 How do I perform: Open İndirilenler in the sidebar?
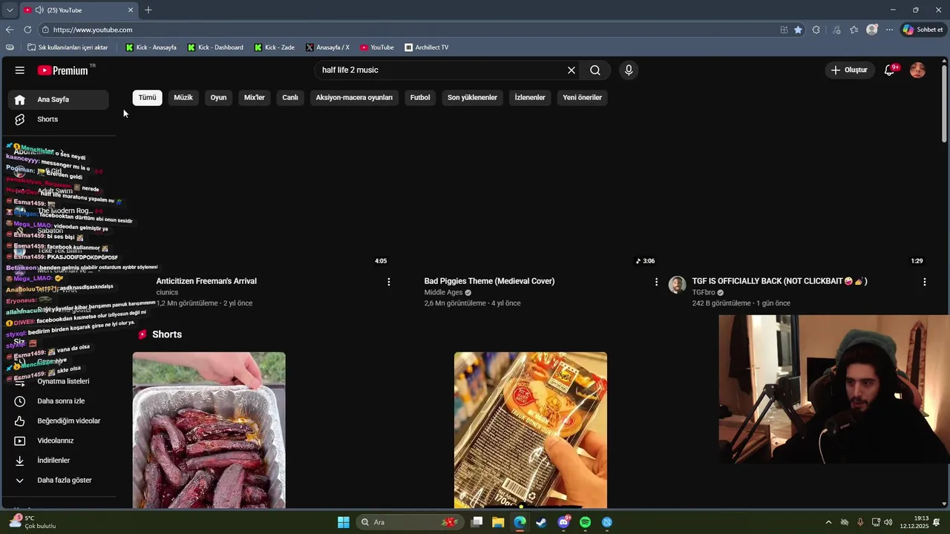point(59,461)
